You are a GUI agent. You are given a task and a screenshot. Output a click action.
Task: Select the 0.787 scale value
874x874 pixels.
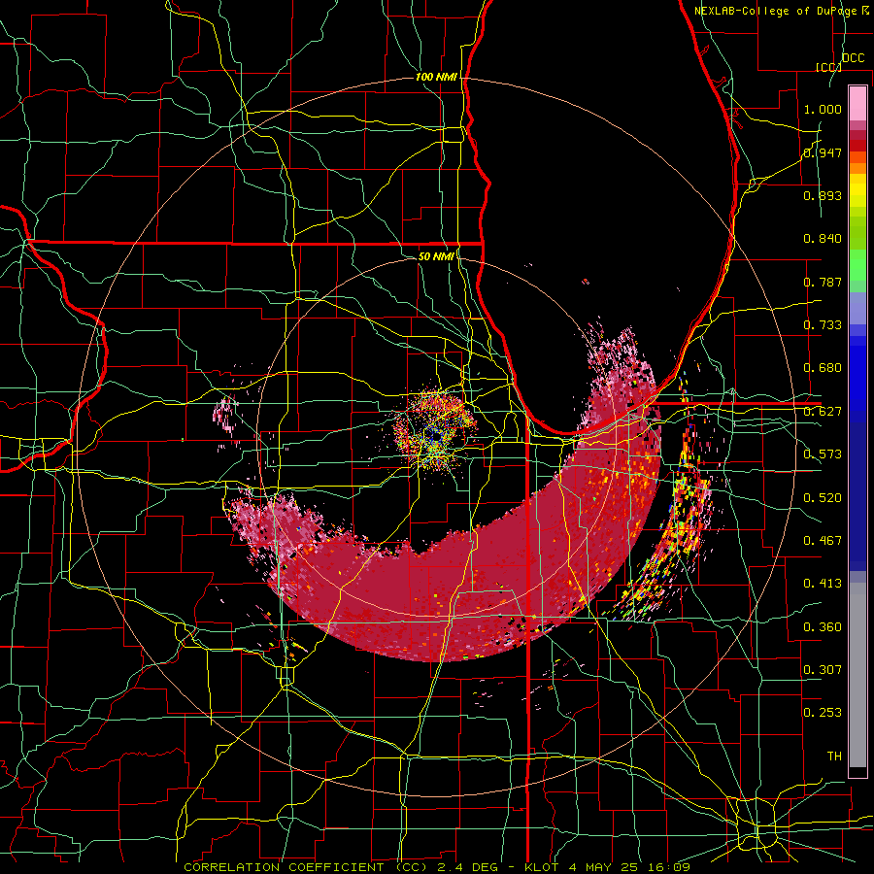click(x=823, y=282)
